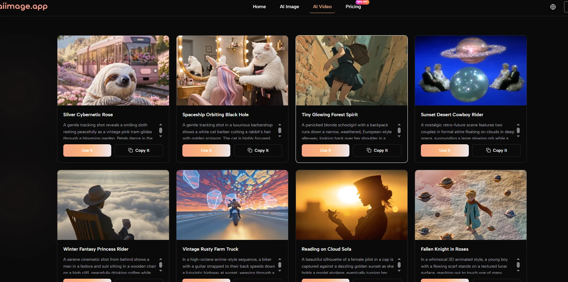Click copy icon on Silver Cybernetic Rose card
This screenshot has height=282, width=568.
[x=130, y=150]
